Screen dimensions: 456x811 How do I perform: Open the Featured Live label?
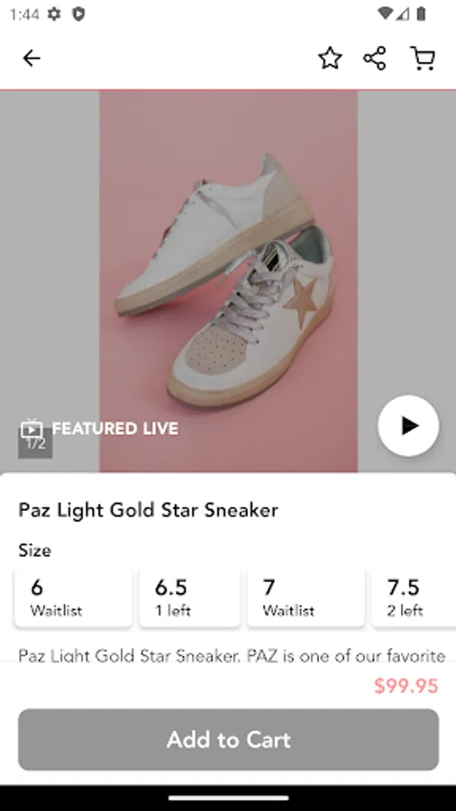click(115, 428)
